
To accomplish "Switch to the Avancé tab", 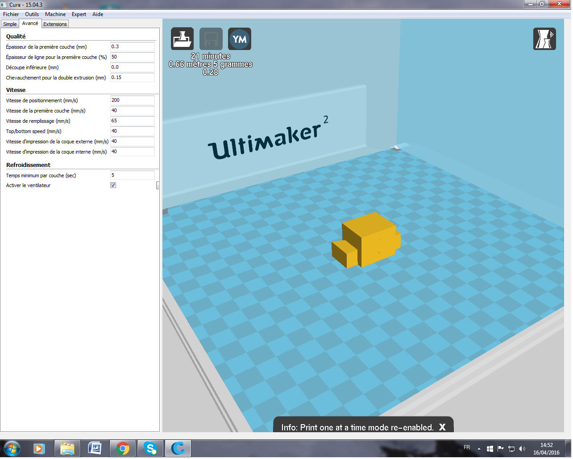I will point(30,24).
